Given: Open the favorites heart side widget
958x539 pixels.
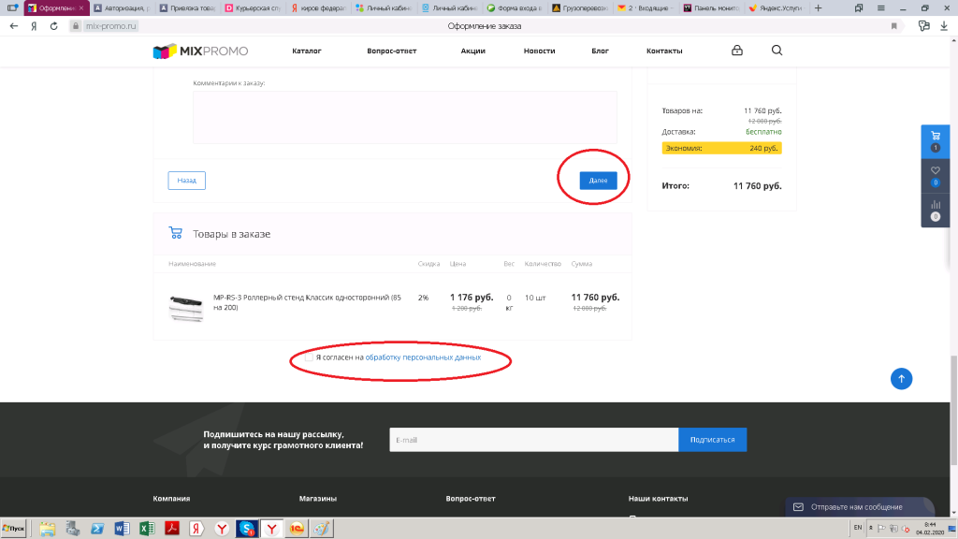Looking at the screenshot, I should [935, 174].
